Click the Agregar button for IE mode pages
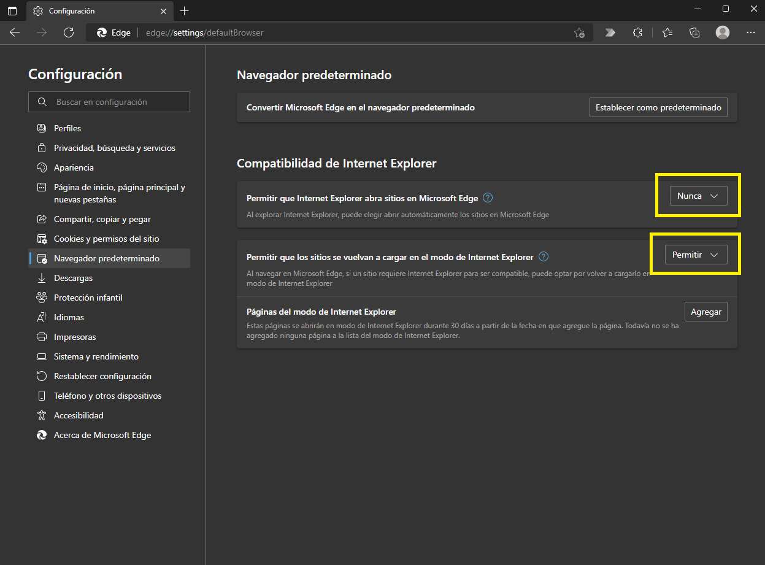The width and height of the screenshot is (765, 565). tap(706, 312)
